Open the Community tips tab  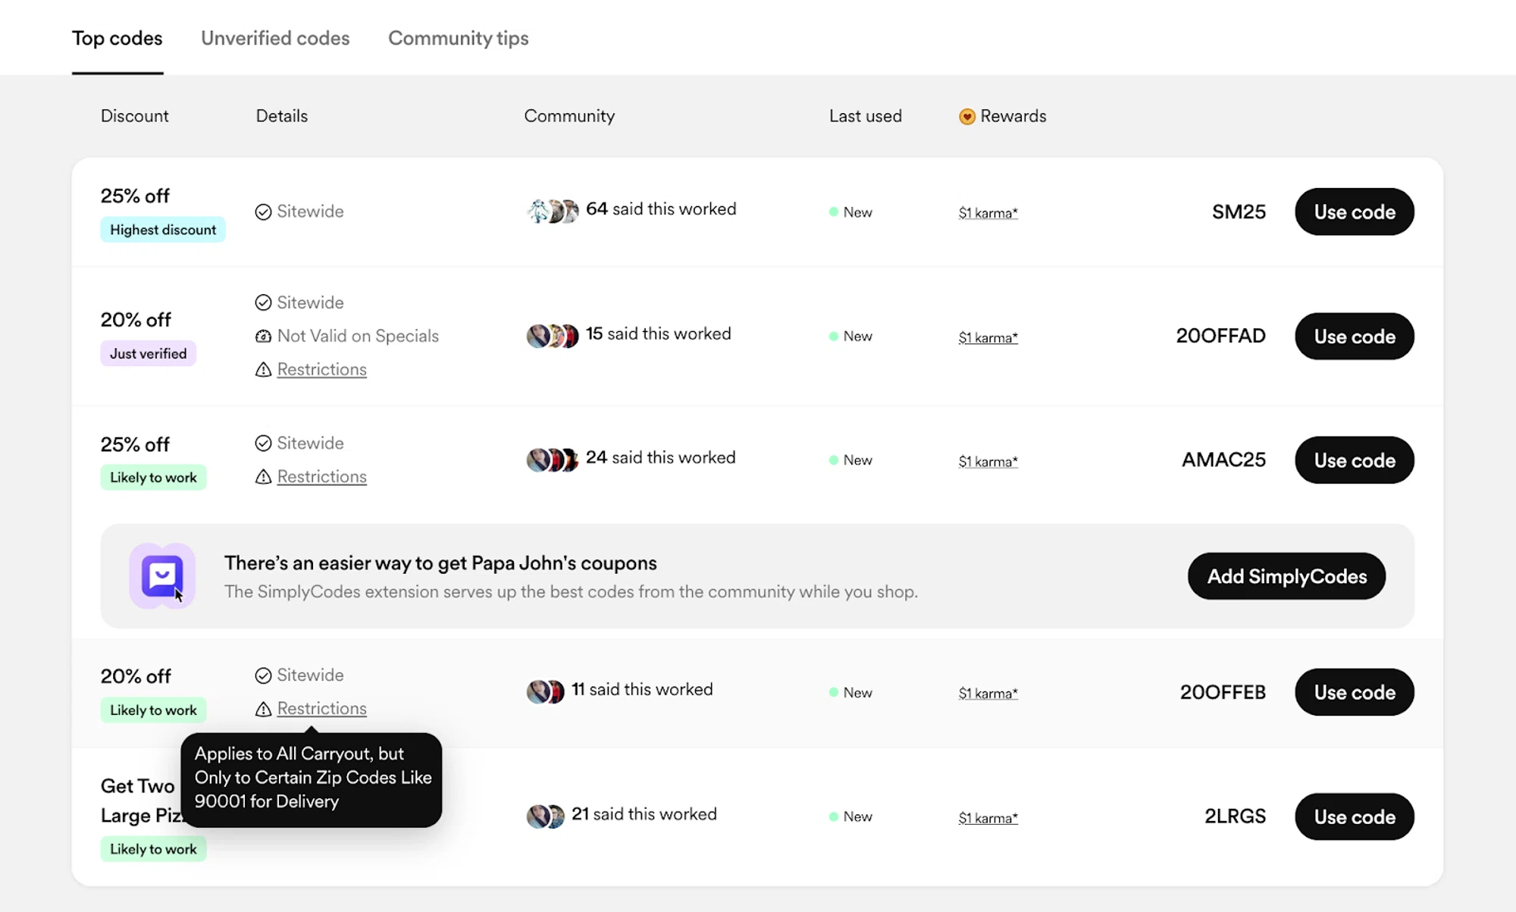458,38
